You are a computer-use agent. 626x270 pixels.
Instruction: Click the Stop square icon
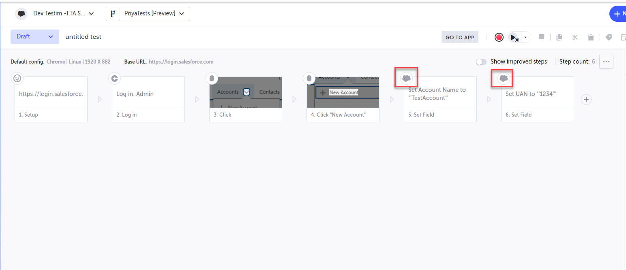[542, 37]
